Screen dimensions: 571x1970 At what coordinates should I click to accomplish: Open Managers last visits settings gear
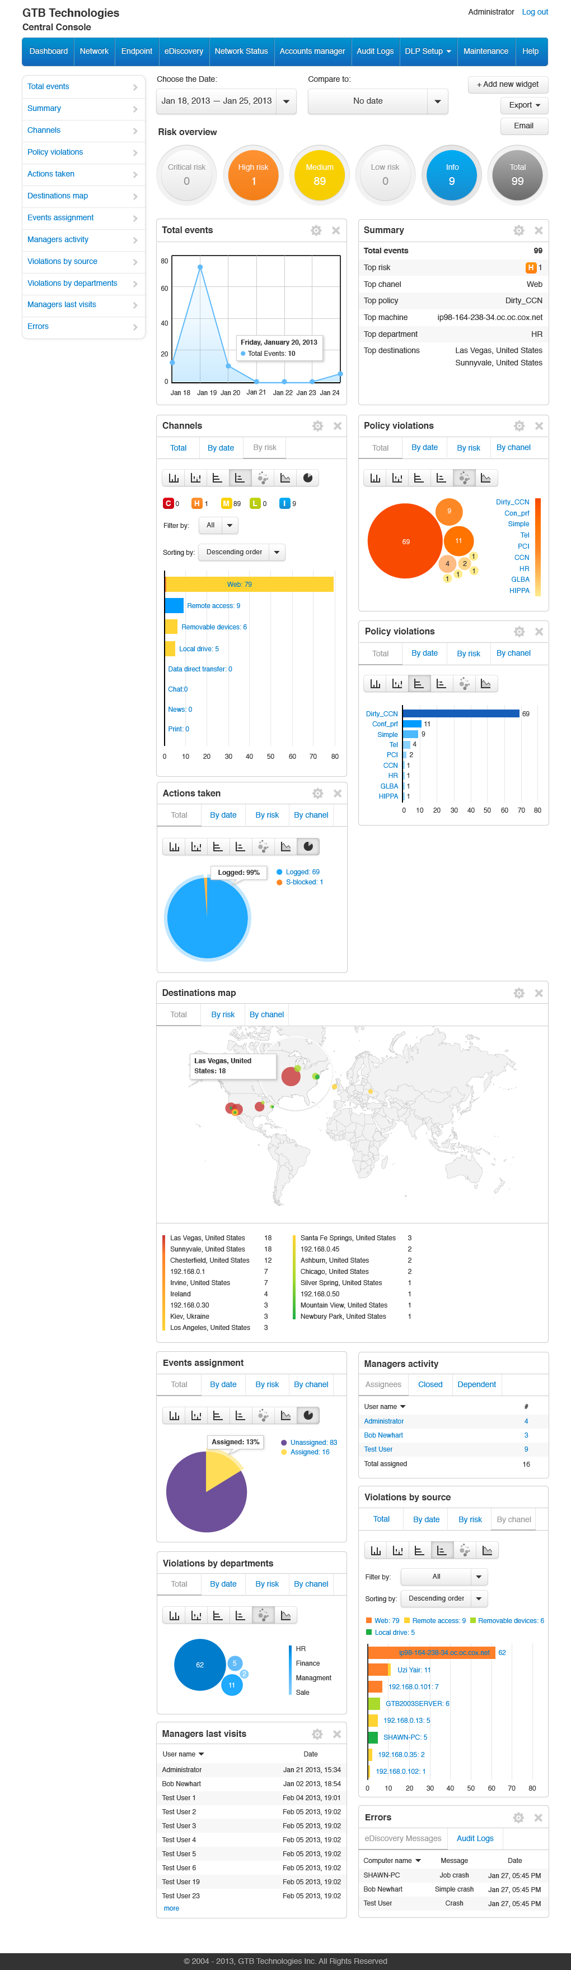(x=317, y=1735)
